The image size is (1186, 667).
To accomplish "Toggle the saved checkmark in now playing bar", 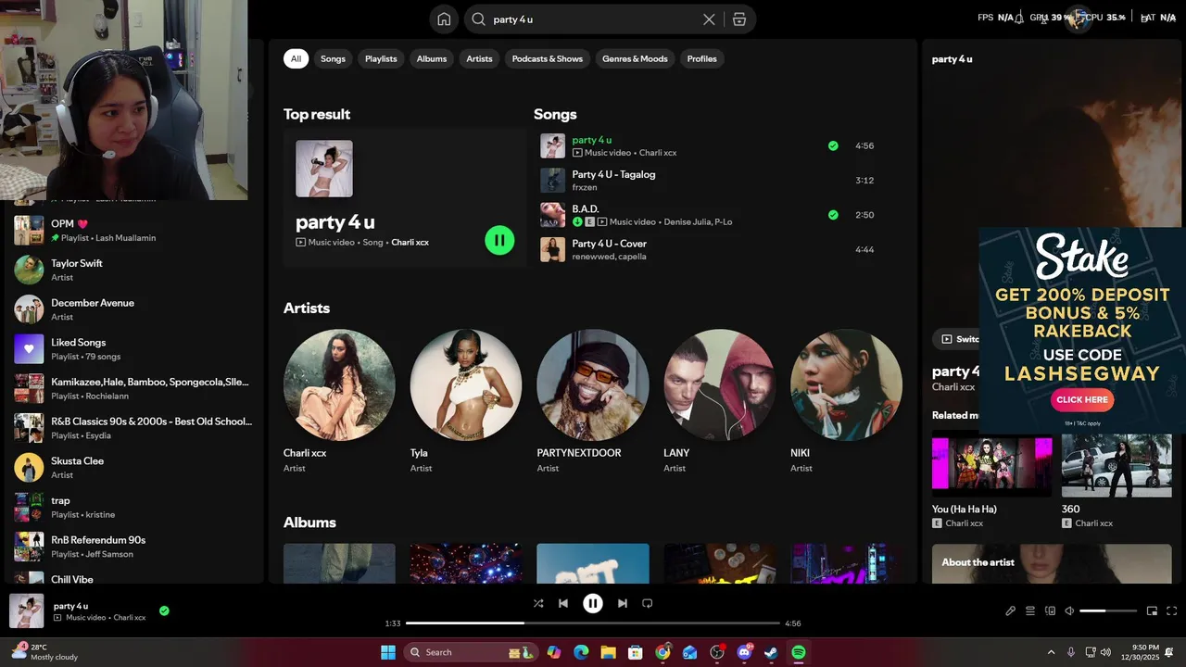I will (164, 611).
